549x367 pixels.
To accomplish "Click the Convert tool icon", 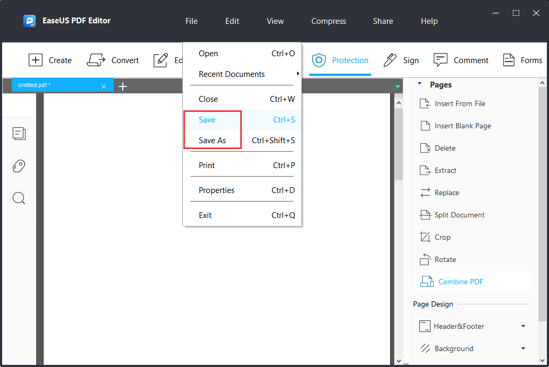I will (x=96, y=60).
